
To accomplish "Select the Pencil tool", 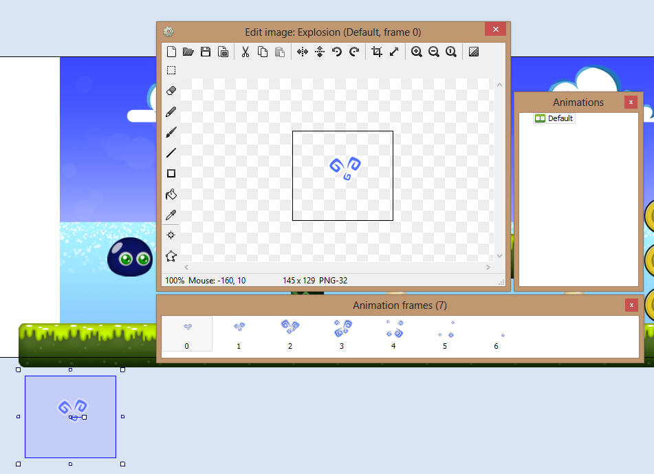I will pos(171,111).
